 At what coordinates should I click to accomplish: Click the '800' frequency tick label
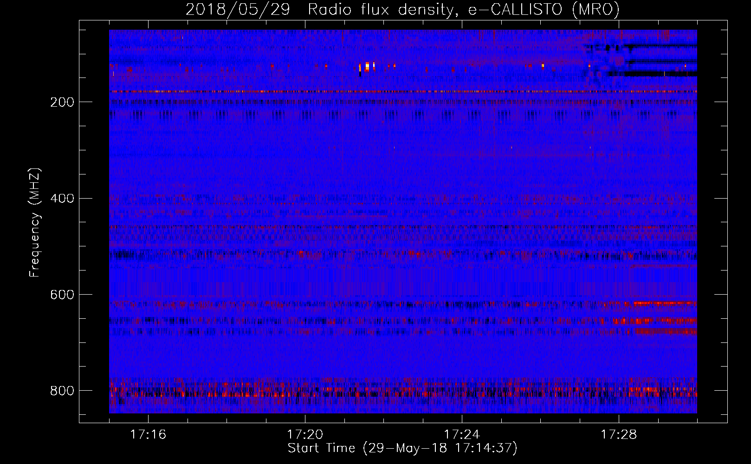tap(62, 391)
